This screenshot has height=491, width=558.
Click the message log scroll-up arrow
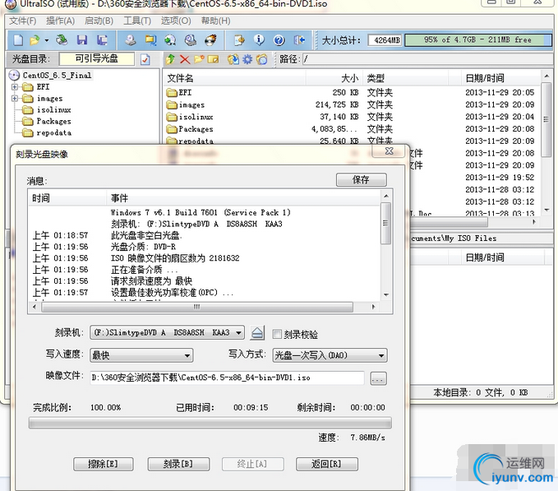(386, 197)
